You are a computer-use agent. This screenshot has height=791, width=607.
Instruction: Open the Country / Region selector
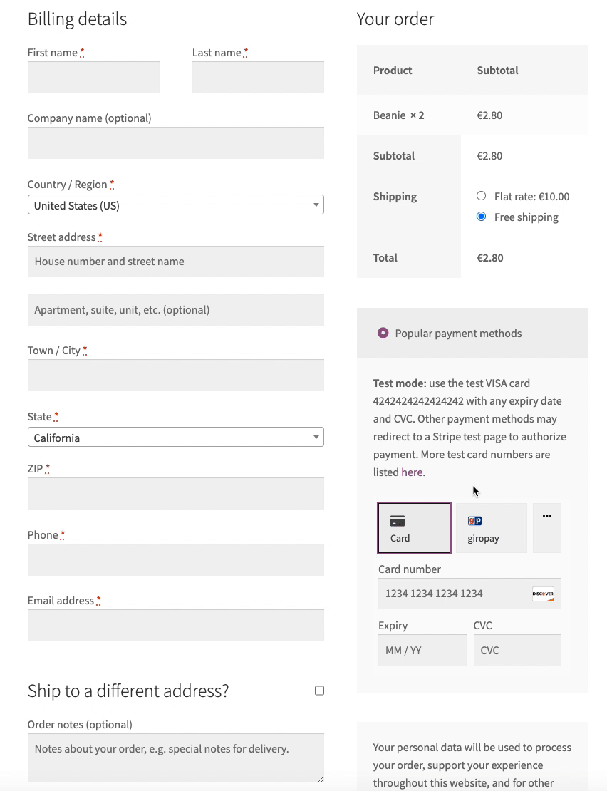[x=175, y=204]
